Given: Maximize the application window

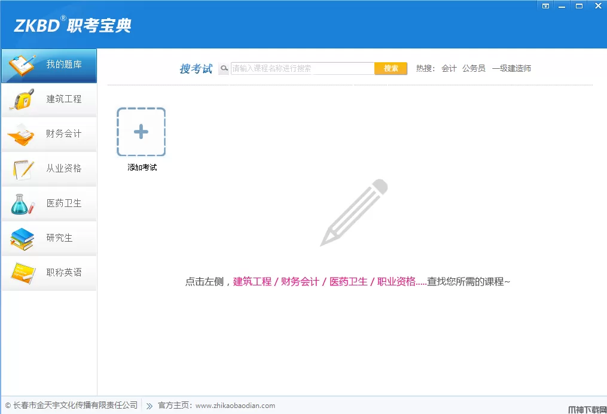Looking at the screenshot, I should [579, 6].
